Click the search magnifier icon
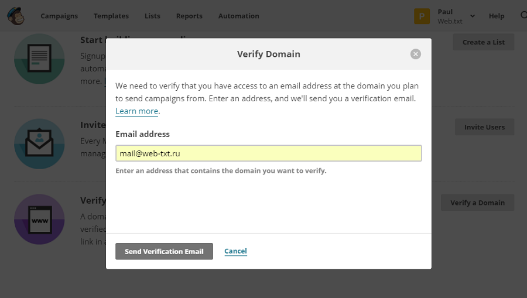The width and height of the screenshot is (527, 298). click(x=523, y=16)
